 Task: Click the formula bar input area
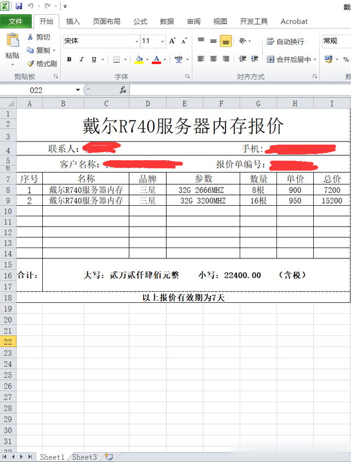point(240,90)
